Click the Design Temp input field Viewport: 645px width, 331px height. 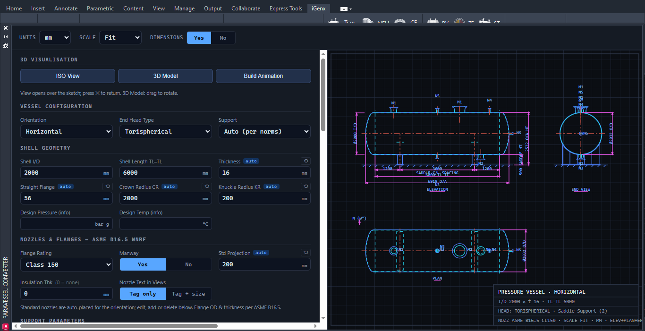click(166, 224)
